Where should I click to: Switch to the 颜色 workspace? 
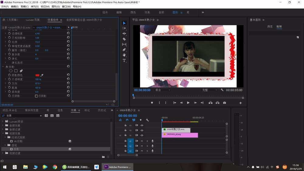pyautogui.click(x=133, y=12)
